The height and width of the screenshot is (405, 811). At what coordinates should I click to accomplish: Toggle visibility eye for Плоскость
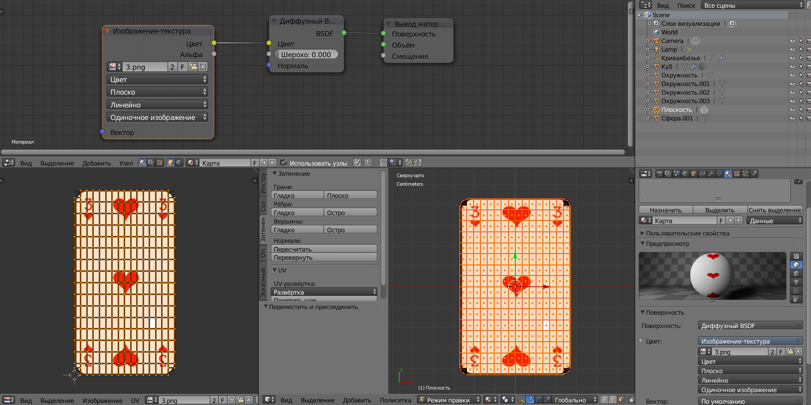(793, 110)
